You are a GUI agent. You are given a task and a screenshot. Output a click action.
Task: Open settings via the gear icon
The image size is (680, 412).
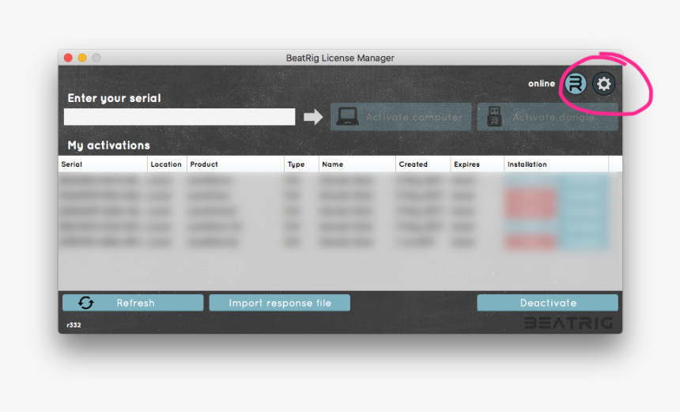(x=603, y=83)
